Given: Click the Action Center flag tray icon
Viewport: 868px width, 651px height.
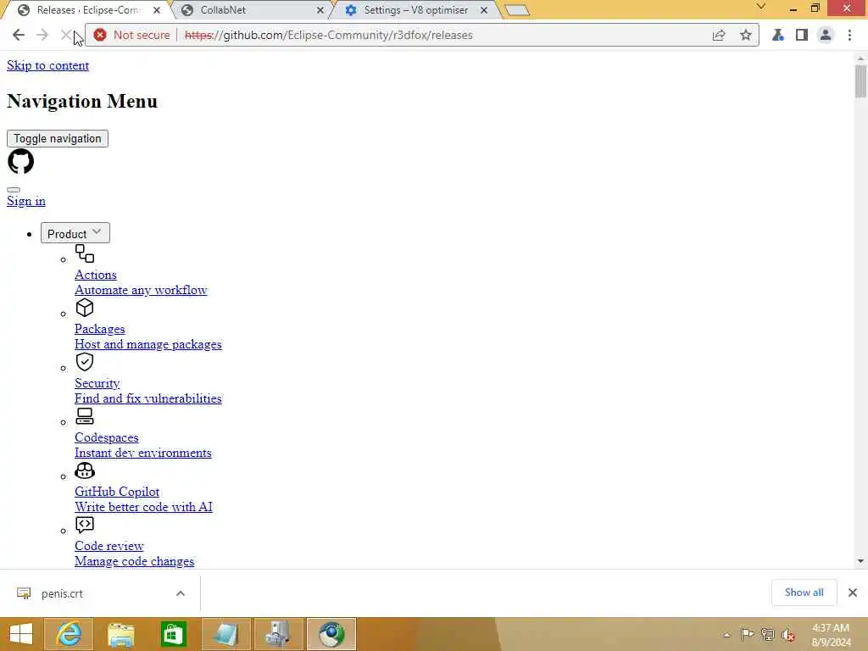Looking at the screenshot, I should 747,634.
